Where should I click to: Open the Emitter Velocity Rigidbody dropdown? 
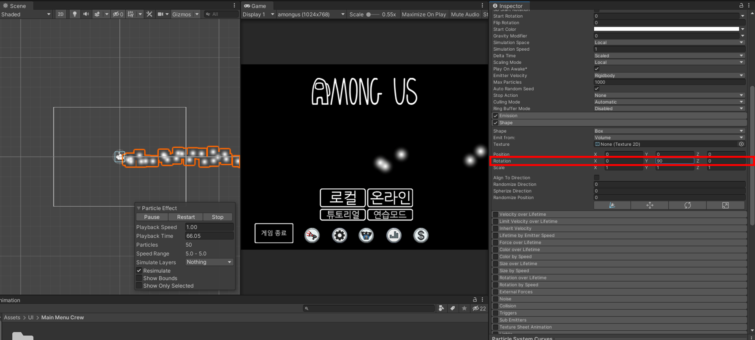[669, 76]
